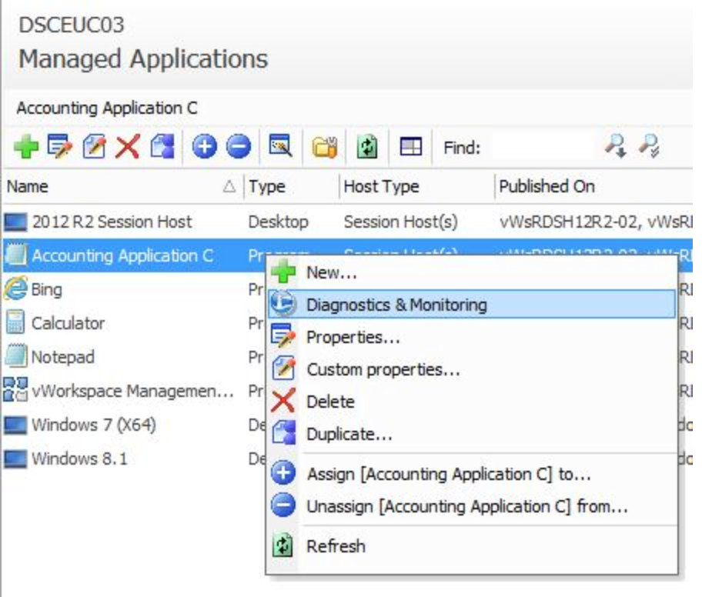Click the blue plus Assign toolbar icon
This screenshot has width=702, height=597.
[x=204, y=146]
